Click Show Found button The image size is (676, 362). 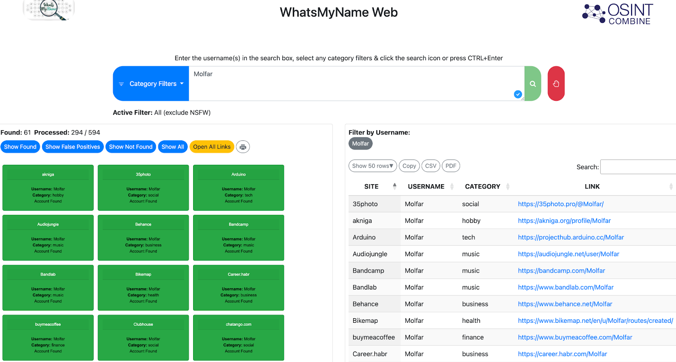coord(20,147)
